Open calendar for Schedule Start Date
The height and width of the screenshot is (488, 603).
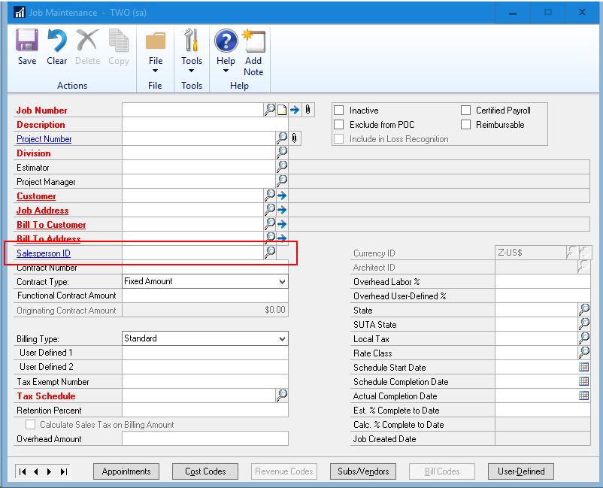pos(583,368)
